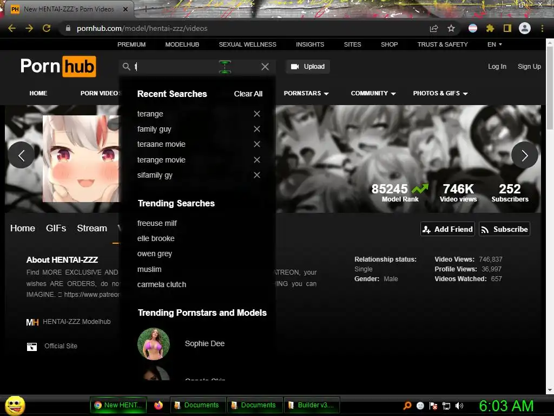The width and height of the screenshot is (554, 416).
Task: Open the Sites top menu item
Action: 353,44
